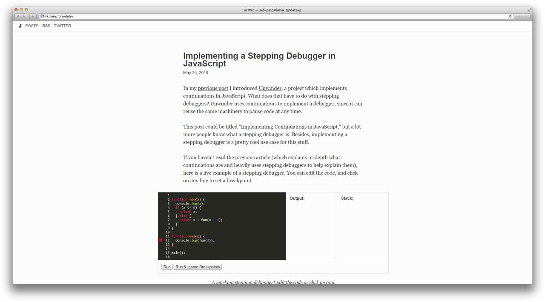Click code line "console.log(x);"
The width and height of the screenshot is (545, 302).
[190, 203]
